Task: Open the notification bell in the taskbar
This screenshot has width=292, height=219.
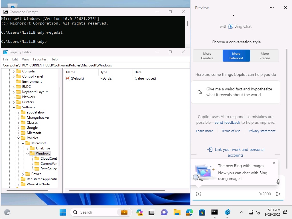Action: pyautogui.click(x=285, y=212)
